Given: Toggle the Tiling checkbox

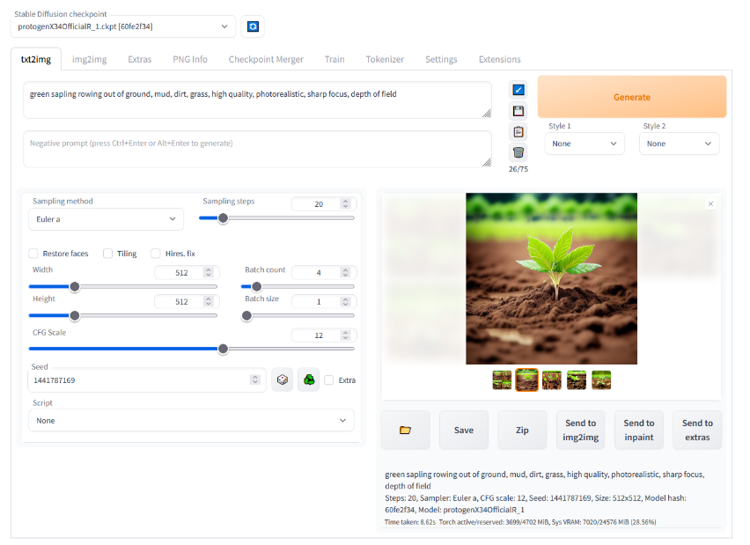Looking at the screenshot, I should [107, 253].
